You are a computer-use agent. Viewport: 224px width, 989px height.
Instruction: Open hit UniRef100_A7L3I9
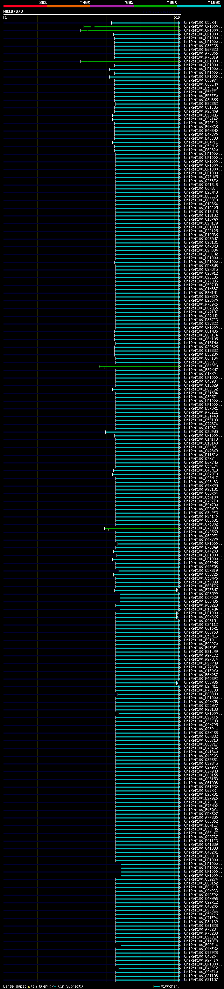coord(201,57)
